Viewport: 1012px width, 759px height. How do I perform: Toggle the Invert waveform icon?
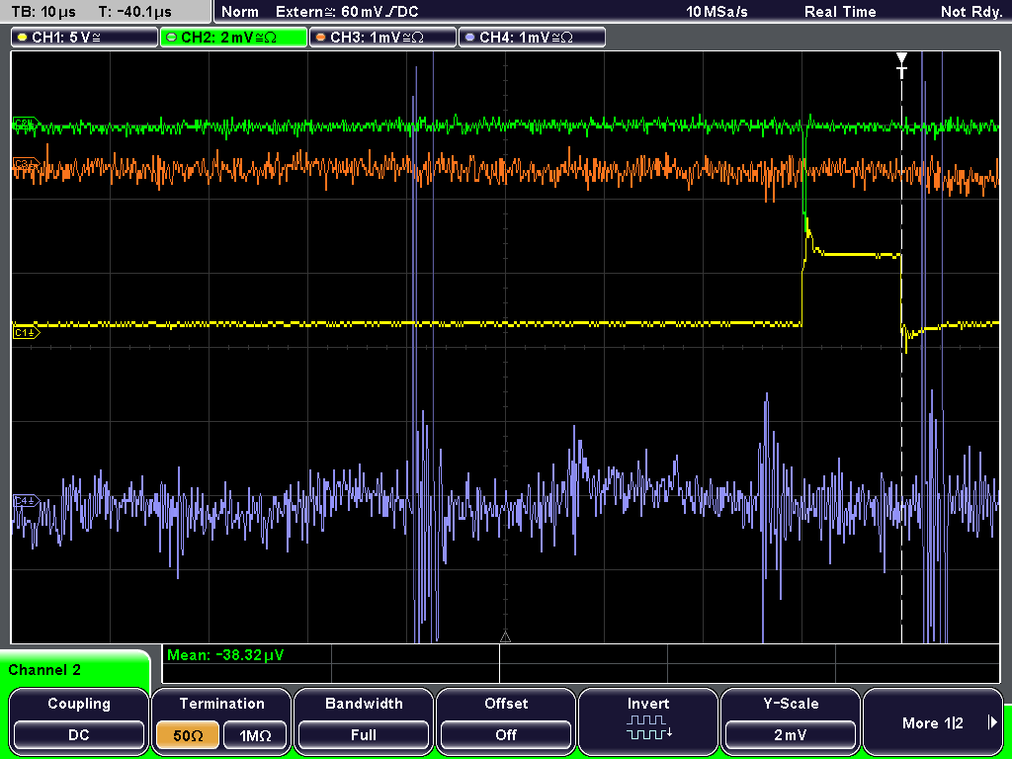648,727
